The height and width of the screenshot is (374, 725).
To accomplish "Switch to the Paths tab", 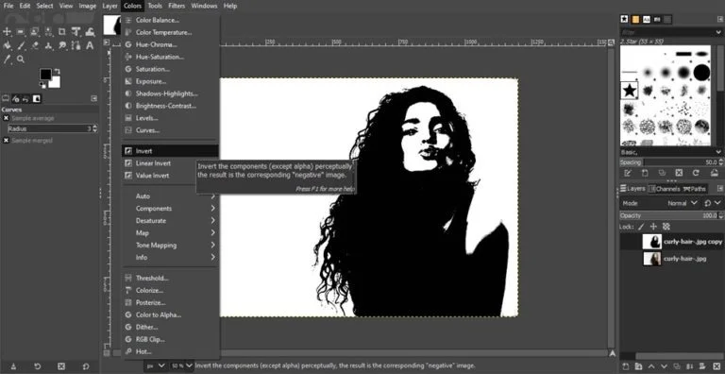I will tap(695, 189).
